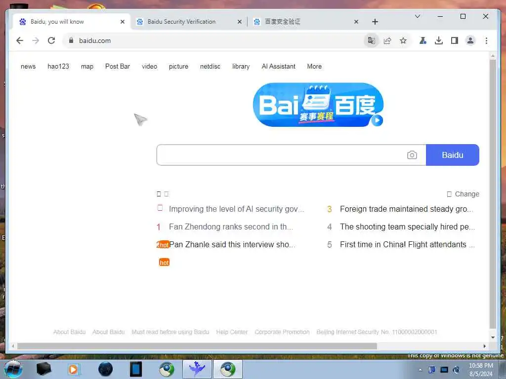Open the Google Translate page icon
The height and width of the screenshot is (379, 506).
pos(372,40)
